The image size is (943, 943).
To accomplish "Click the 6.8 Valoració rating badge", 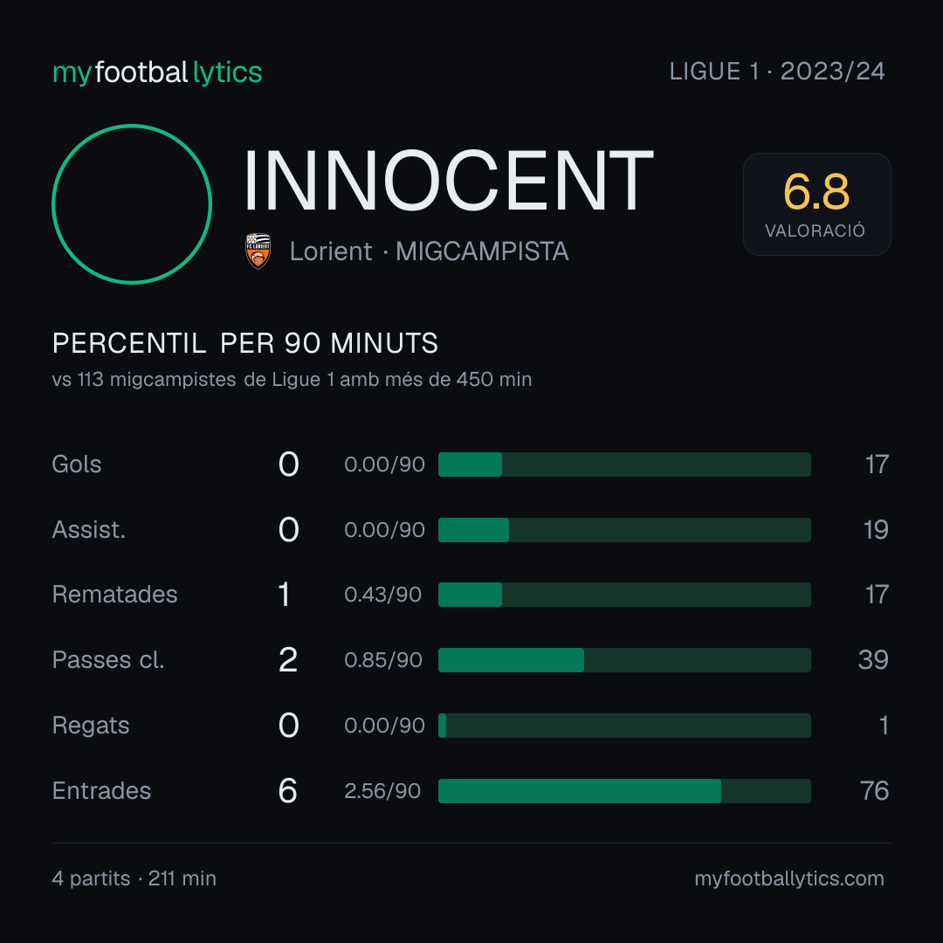I will pyautogui.click(x=816, y=203).
